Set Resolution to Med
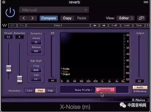The height and width of the screenshot is (112, 151). pyautogui.click(x=40, y=91)
